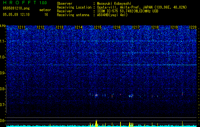The height and width of the screenshot is (127, 200).
Task: Click the HROFFT title text
Action: 20,3
